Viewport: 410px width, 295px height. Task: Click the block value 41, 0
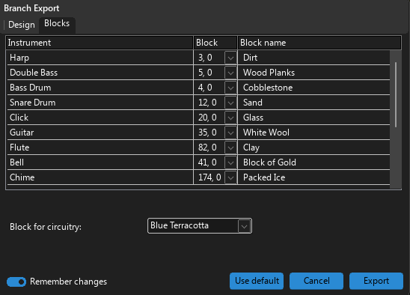207,162
